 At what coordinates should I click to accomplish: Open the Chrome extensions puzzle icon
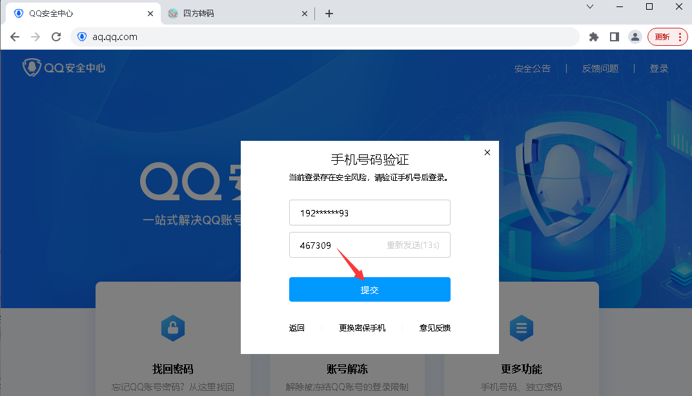pos(594,37)
